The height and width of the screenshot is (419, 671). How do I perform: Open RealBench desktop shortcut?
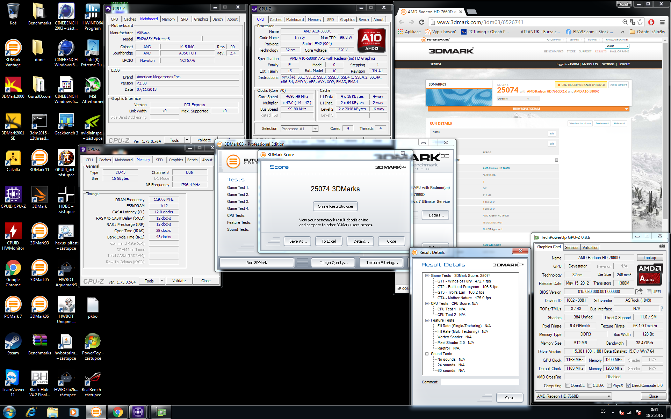[93, 383]
